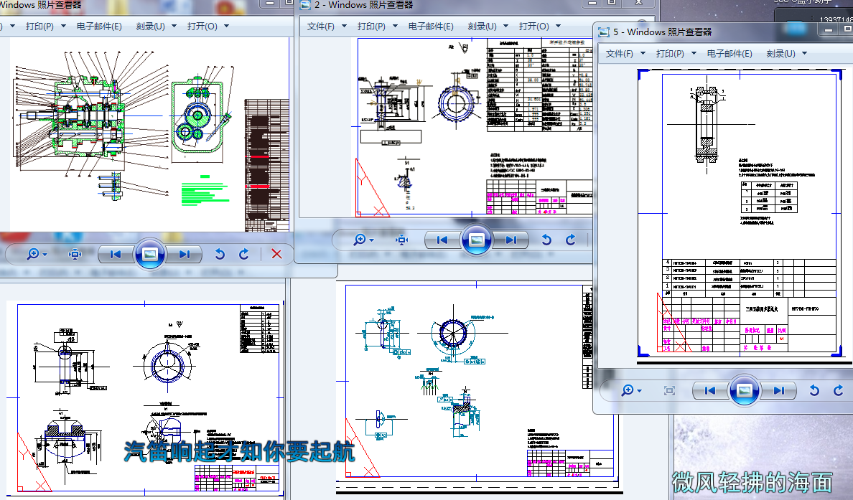The width and height of the screenshot is (853, 500).
Task: Open 文件(F) menu in window 5
Action: click(x=625, y=53)
